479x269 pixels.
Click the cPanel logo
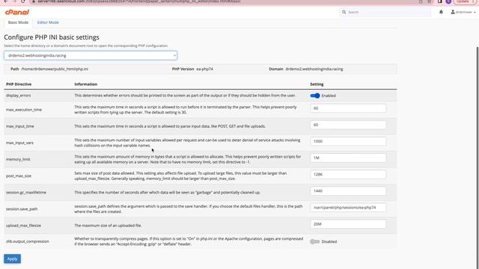click(16, 12)
